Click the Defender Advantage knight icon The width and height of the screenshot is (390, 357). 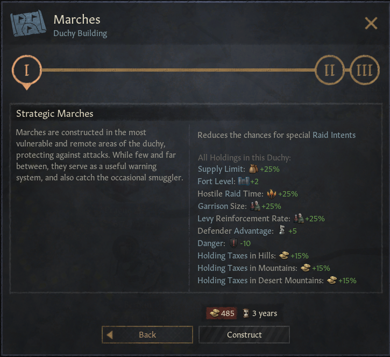282,230
